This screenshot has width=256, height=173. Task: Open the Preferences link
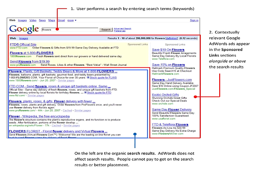(x=120, y=31)
